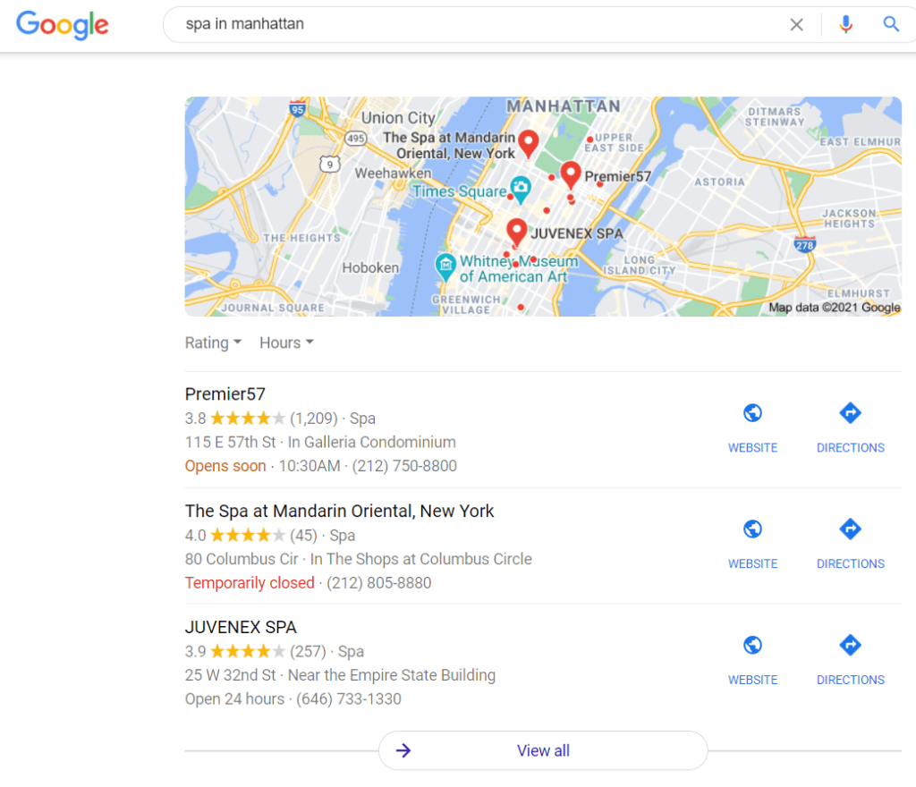Screen dimensions: 916x787
Task: Clear the search box with the X icon
Action: tap(796, 24)
